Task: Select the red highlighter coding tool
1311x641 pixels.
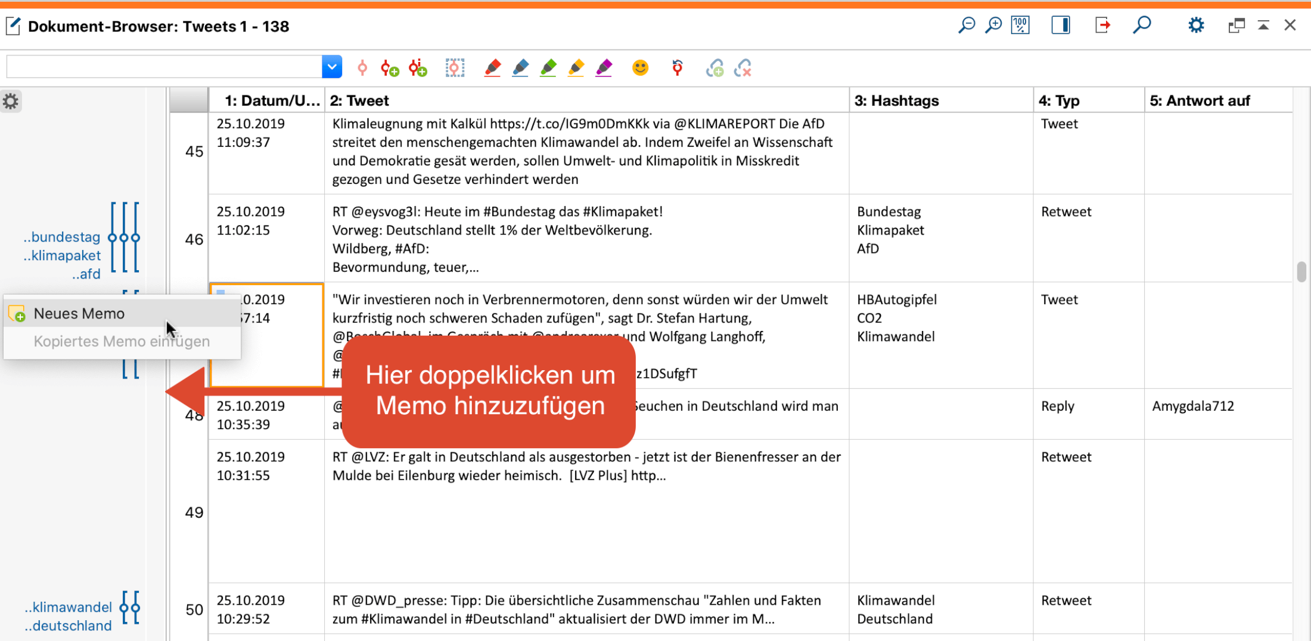Action: coord(492,68)
